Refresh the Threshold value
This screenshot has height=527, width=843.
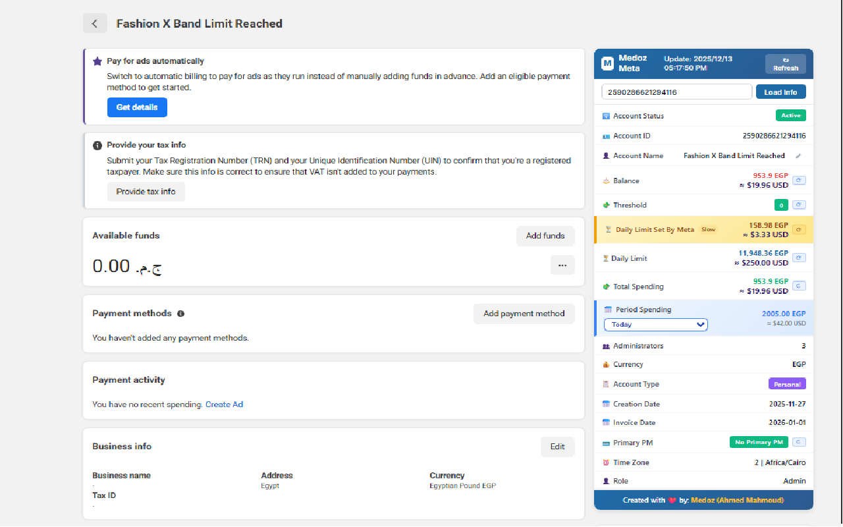(798, 205)
